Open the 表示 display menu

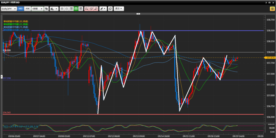click(x=119, y=9)
